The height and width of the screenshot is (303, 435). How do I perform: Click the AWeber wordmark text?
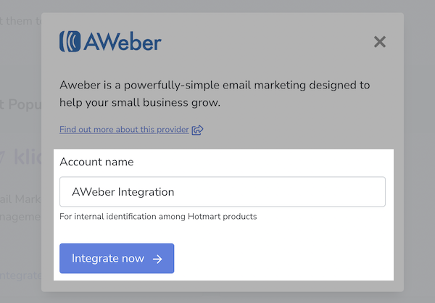pyautogui.click(x=122, y=42)
